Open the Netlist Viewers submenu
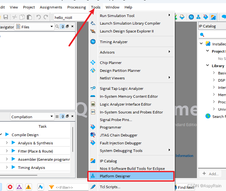The width and height of the screenshot is (226, 191). 131,78
